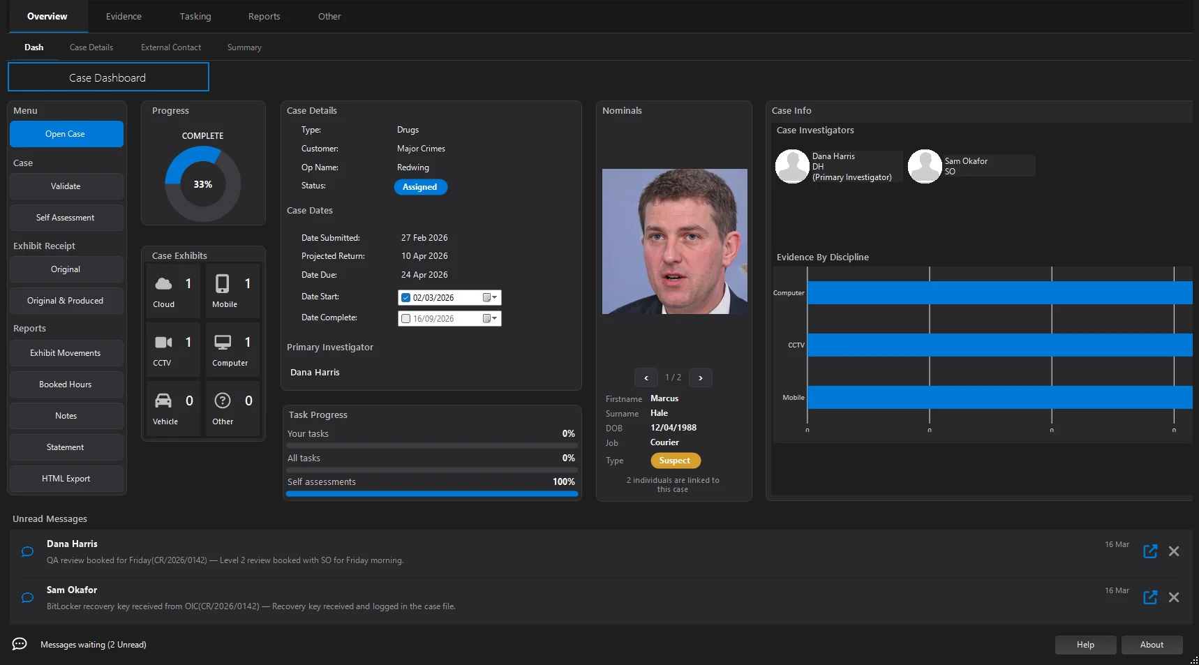Switch to the Tasking tab

195,16
